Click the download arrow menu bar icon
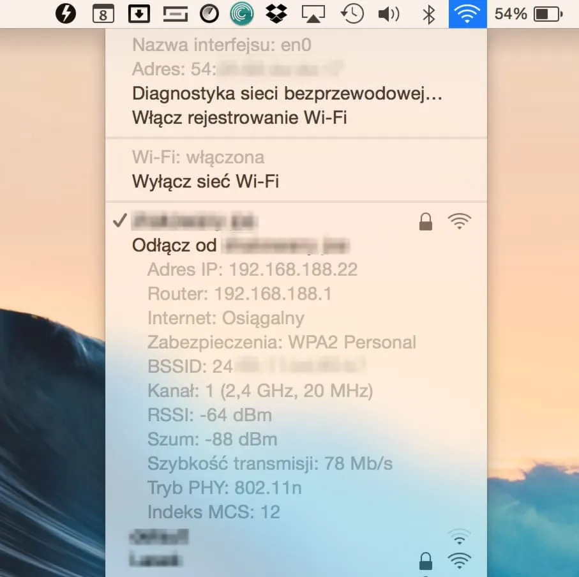The width and height of the screenshot is (579, 577). [139, 14]
